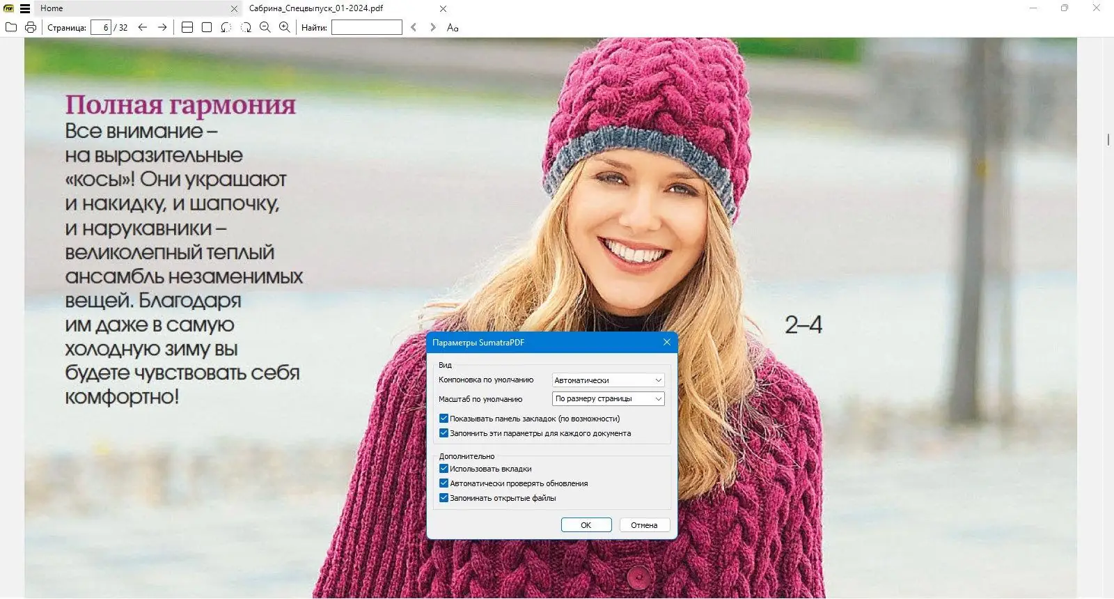Minimize the SumatraPDF window
Screen dimensions: 1114x599
point(1033,8)
